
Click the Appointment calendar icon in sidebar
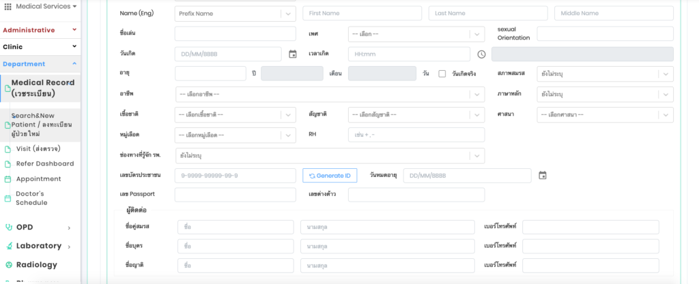tap(8, 179)
